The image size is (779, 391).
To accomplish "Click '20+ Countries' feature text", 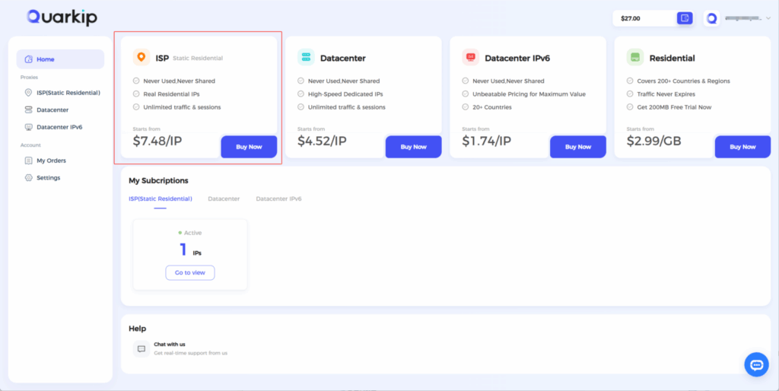I will pyautogui.click(x=492, y=106).
